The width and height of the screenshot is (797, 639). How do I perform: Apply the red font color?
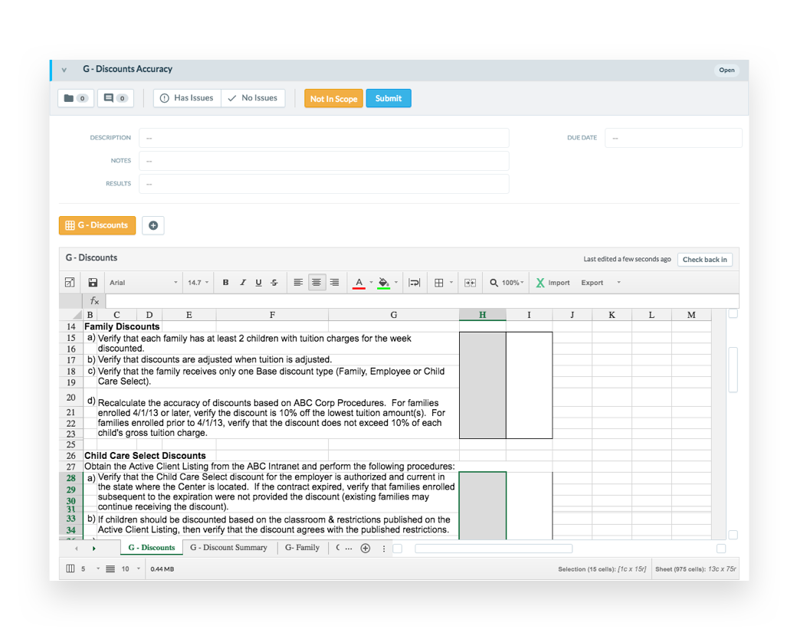coord(359,283)
